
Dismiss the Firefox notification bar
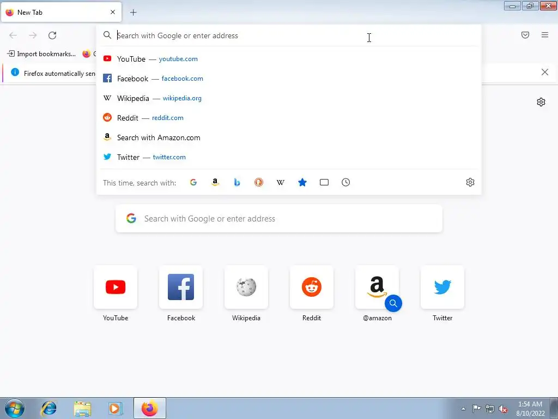pos(544,73)
